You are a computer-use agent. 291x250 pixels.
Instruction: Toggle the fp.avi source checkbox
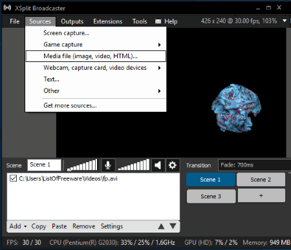13,178
